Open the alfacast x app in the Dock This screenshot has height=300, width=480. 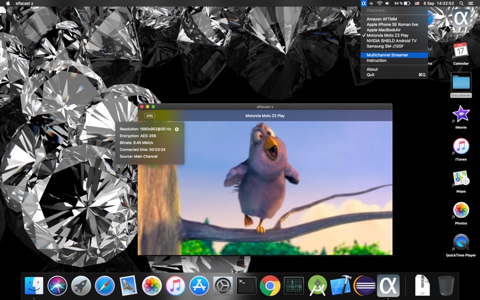click(x=388, y=286)
